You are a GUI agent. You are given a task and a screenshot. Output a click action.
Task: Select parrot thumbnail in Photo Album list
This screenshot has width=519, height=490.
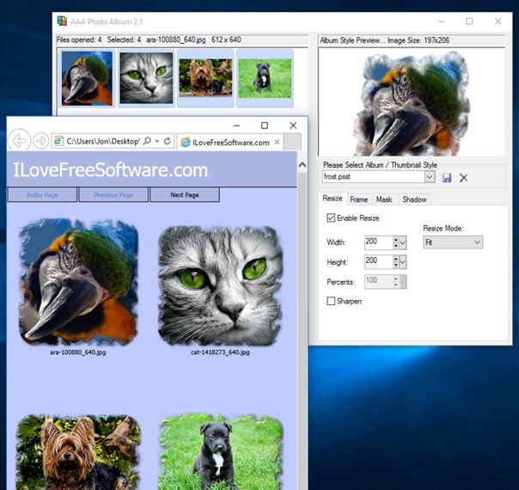87,78
